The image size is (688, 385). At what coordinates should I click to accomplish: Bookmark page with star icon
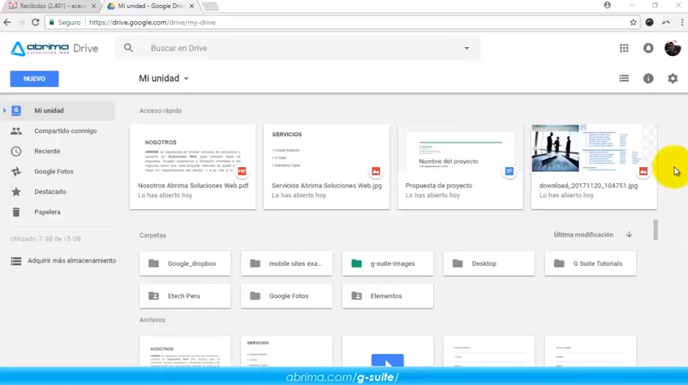[633, 23]
